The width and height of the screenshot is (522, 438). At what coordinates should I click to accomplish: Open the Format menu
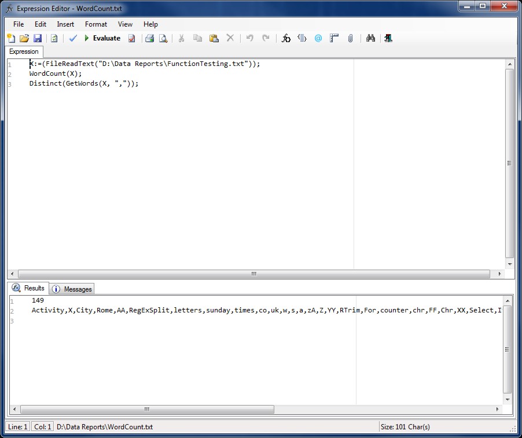point(96,24)
